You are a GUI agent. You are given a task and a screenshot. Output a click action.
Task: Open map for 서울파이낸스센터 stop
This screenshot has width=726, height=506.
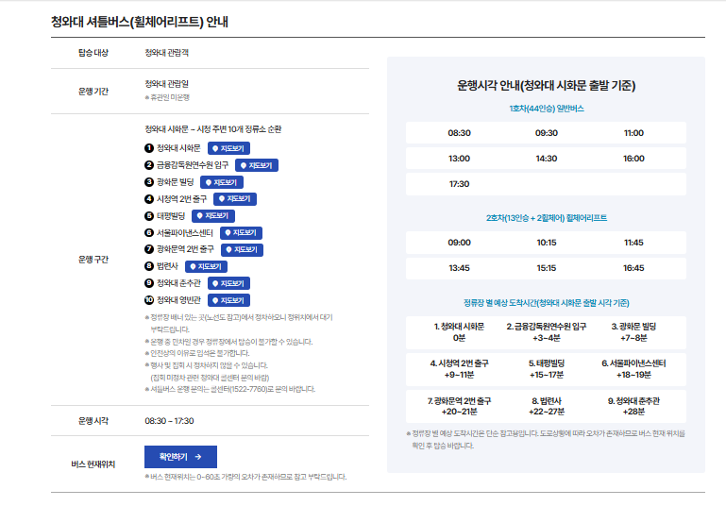[242, 233]
